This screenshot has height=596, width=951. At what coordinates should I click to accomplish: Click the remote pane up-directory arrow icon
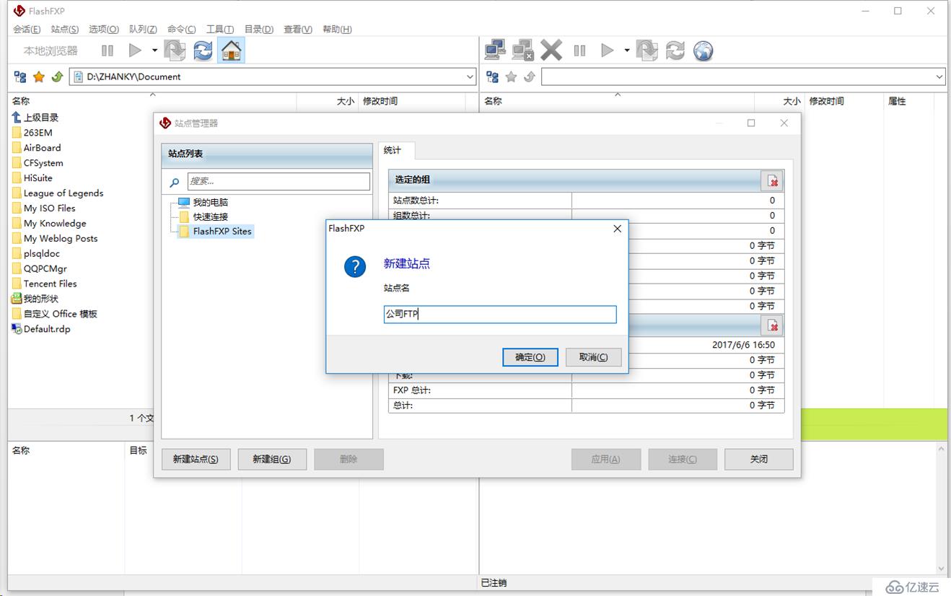(529, 76)
